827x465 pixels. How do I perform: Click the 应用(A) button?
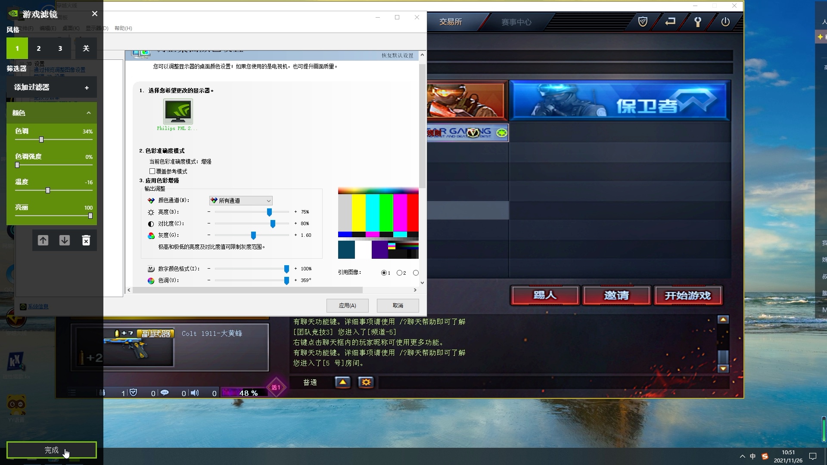(x=348, y=305)
